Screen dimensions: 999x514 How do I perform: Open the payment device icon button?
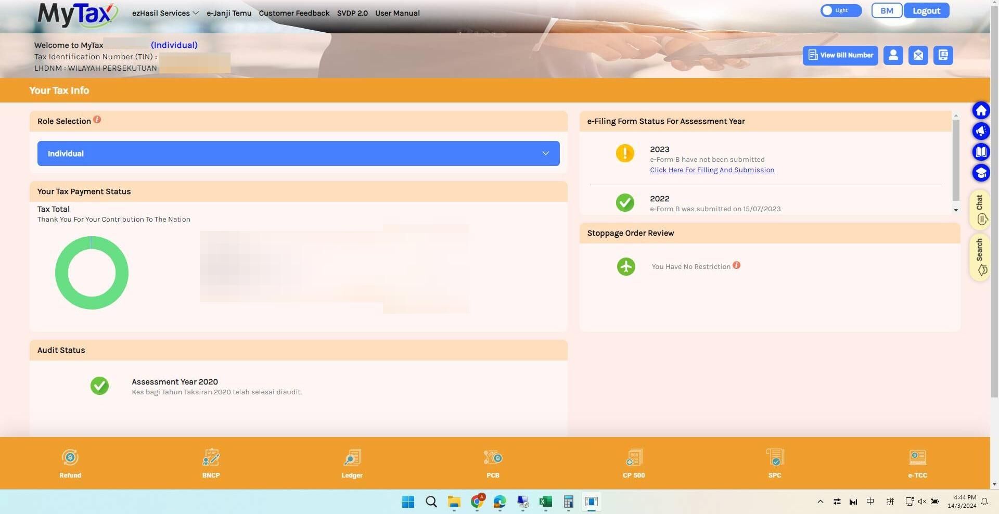click(943, 55)
